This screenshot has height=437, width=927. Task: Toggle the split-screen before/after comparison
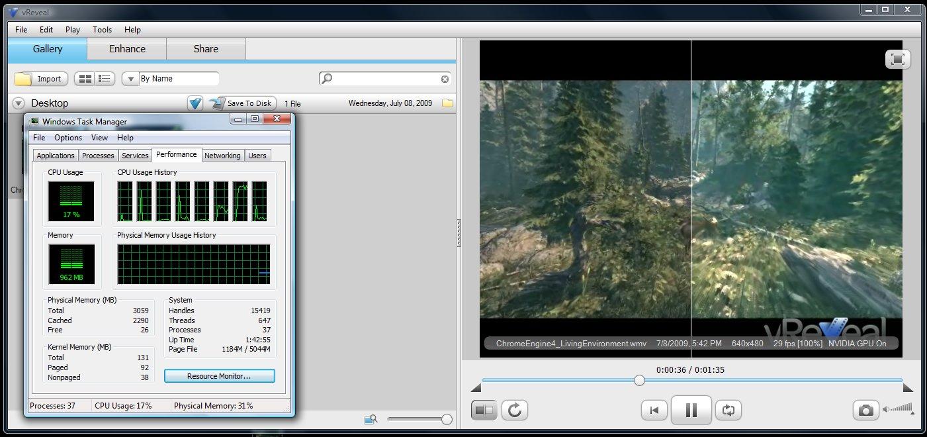tap(484, 411)
